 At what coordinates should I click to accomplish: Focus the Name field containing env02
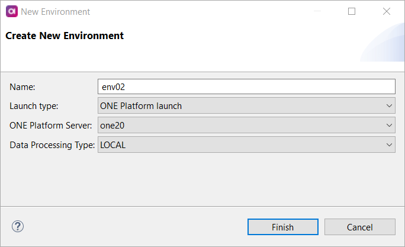click(246, 87)
